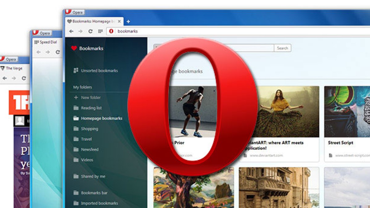370x208 pixels.
Task: Open the Opera menu in The Verge window
Action: point(8,59)
